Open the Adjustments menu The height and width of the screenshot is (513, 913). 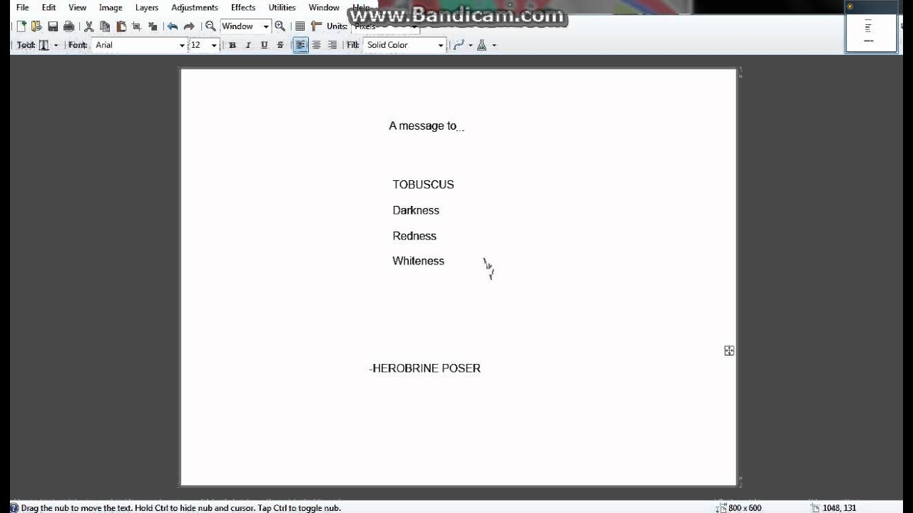(x=195, y=8)
